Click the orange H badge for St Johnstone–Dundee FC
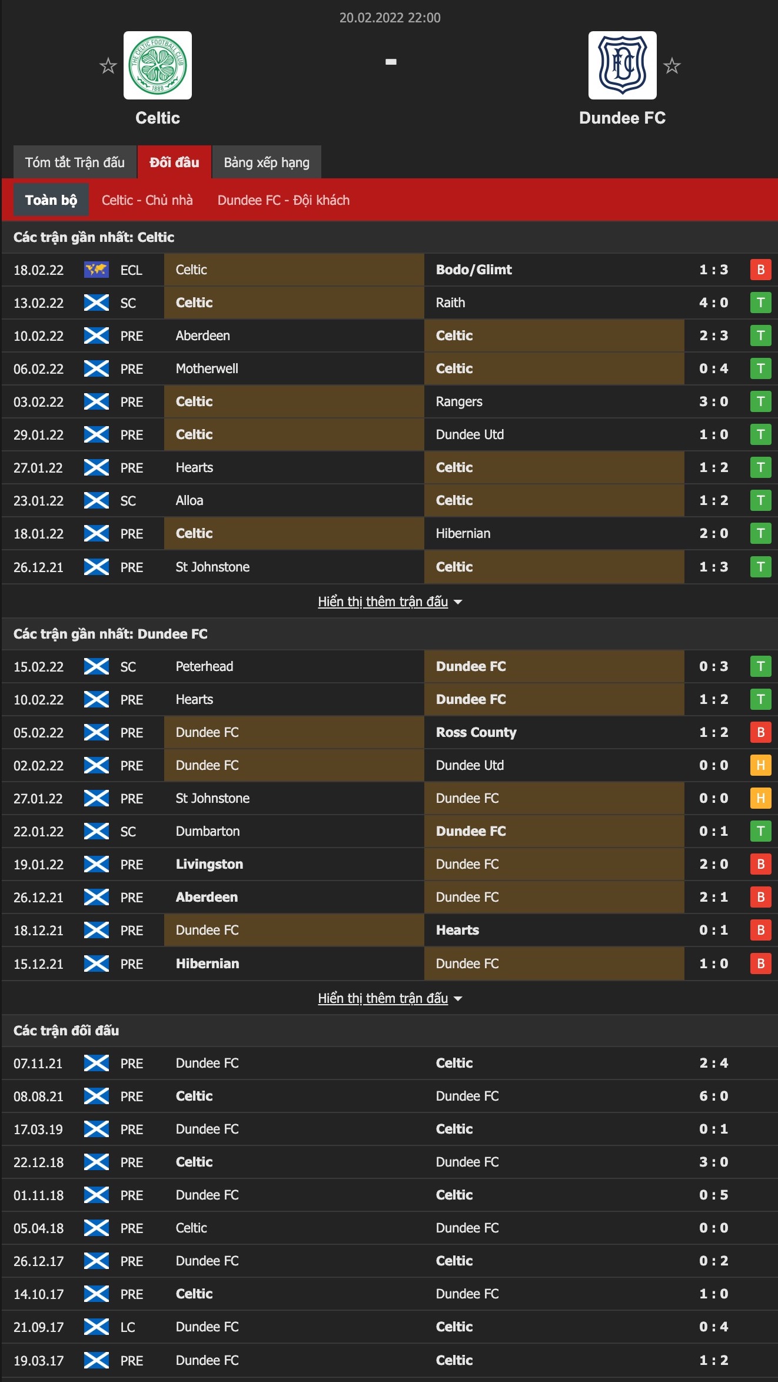The image size is (778, 1382). pyautogui.click(x=760, y=798)
